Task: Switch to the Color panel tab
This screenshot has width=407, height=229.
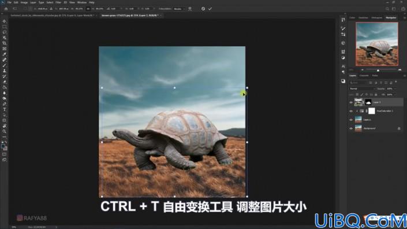Action: pos(352,18)
